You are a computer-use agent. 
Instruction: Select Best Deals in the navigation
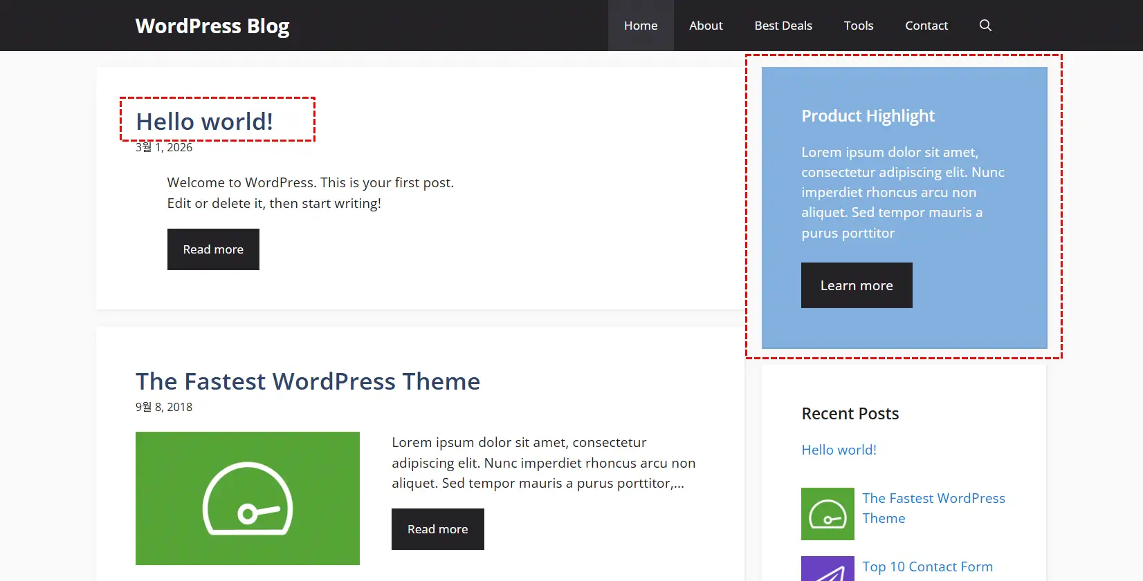pos(783,26)
